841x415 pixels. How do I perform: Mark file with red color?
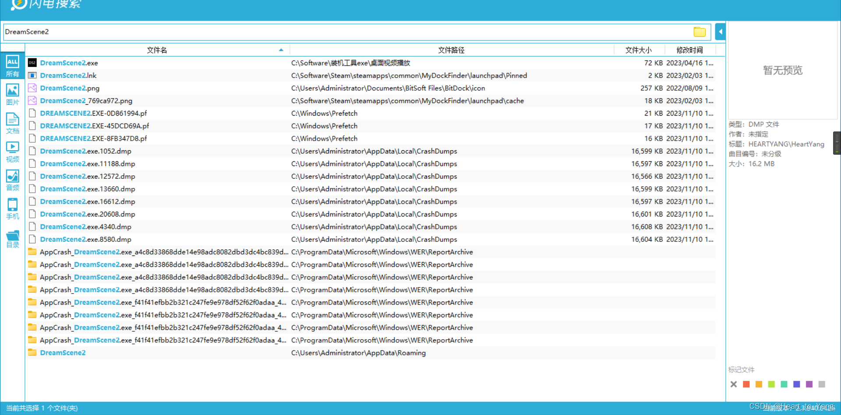click(x=746, y=384)
